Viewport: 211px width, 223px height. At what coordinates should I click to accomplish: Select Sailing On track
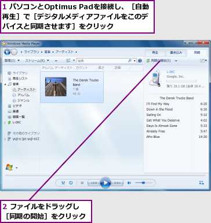177,115
